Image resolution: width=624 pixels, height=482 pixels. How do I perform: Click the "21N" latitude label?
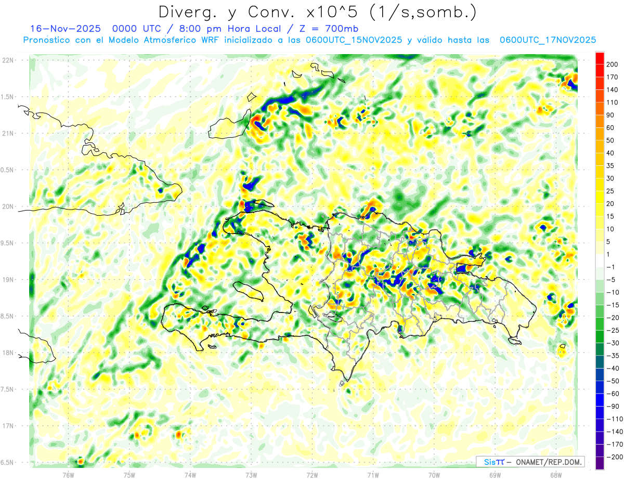[x=8, y=134]
